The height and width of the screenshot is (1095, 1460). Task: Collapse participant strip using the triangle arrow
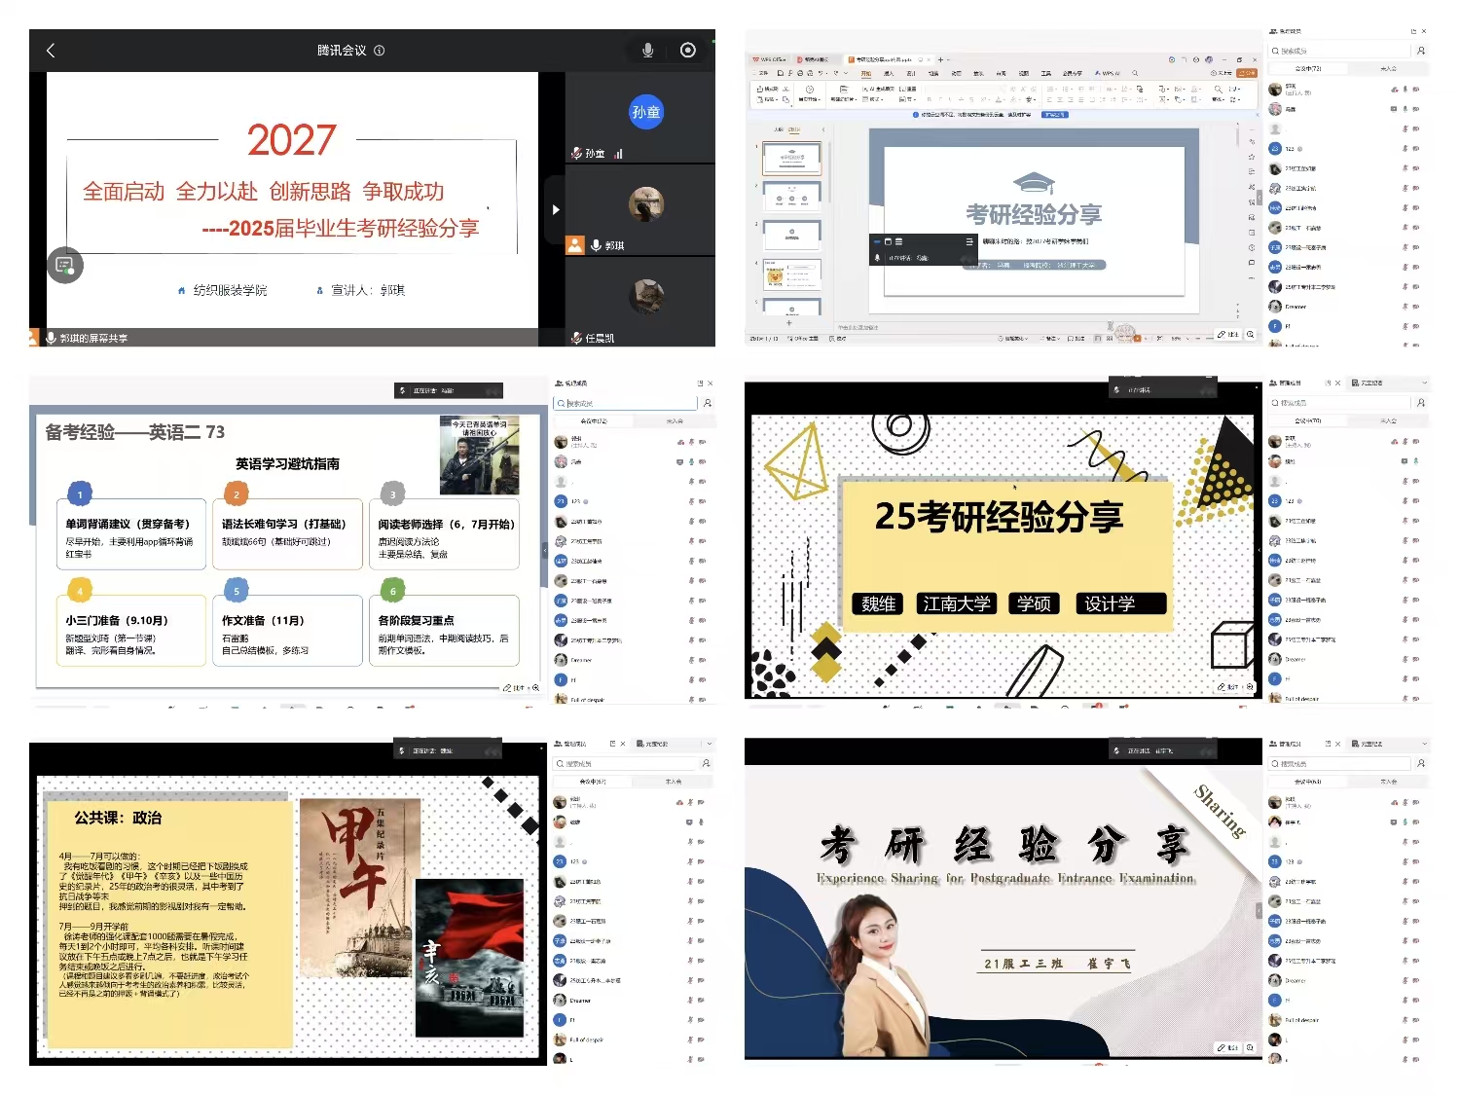click(x=556, y=209)
